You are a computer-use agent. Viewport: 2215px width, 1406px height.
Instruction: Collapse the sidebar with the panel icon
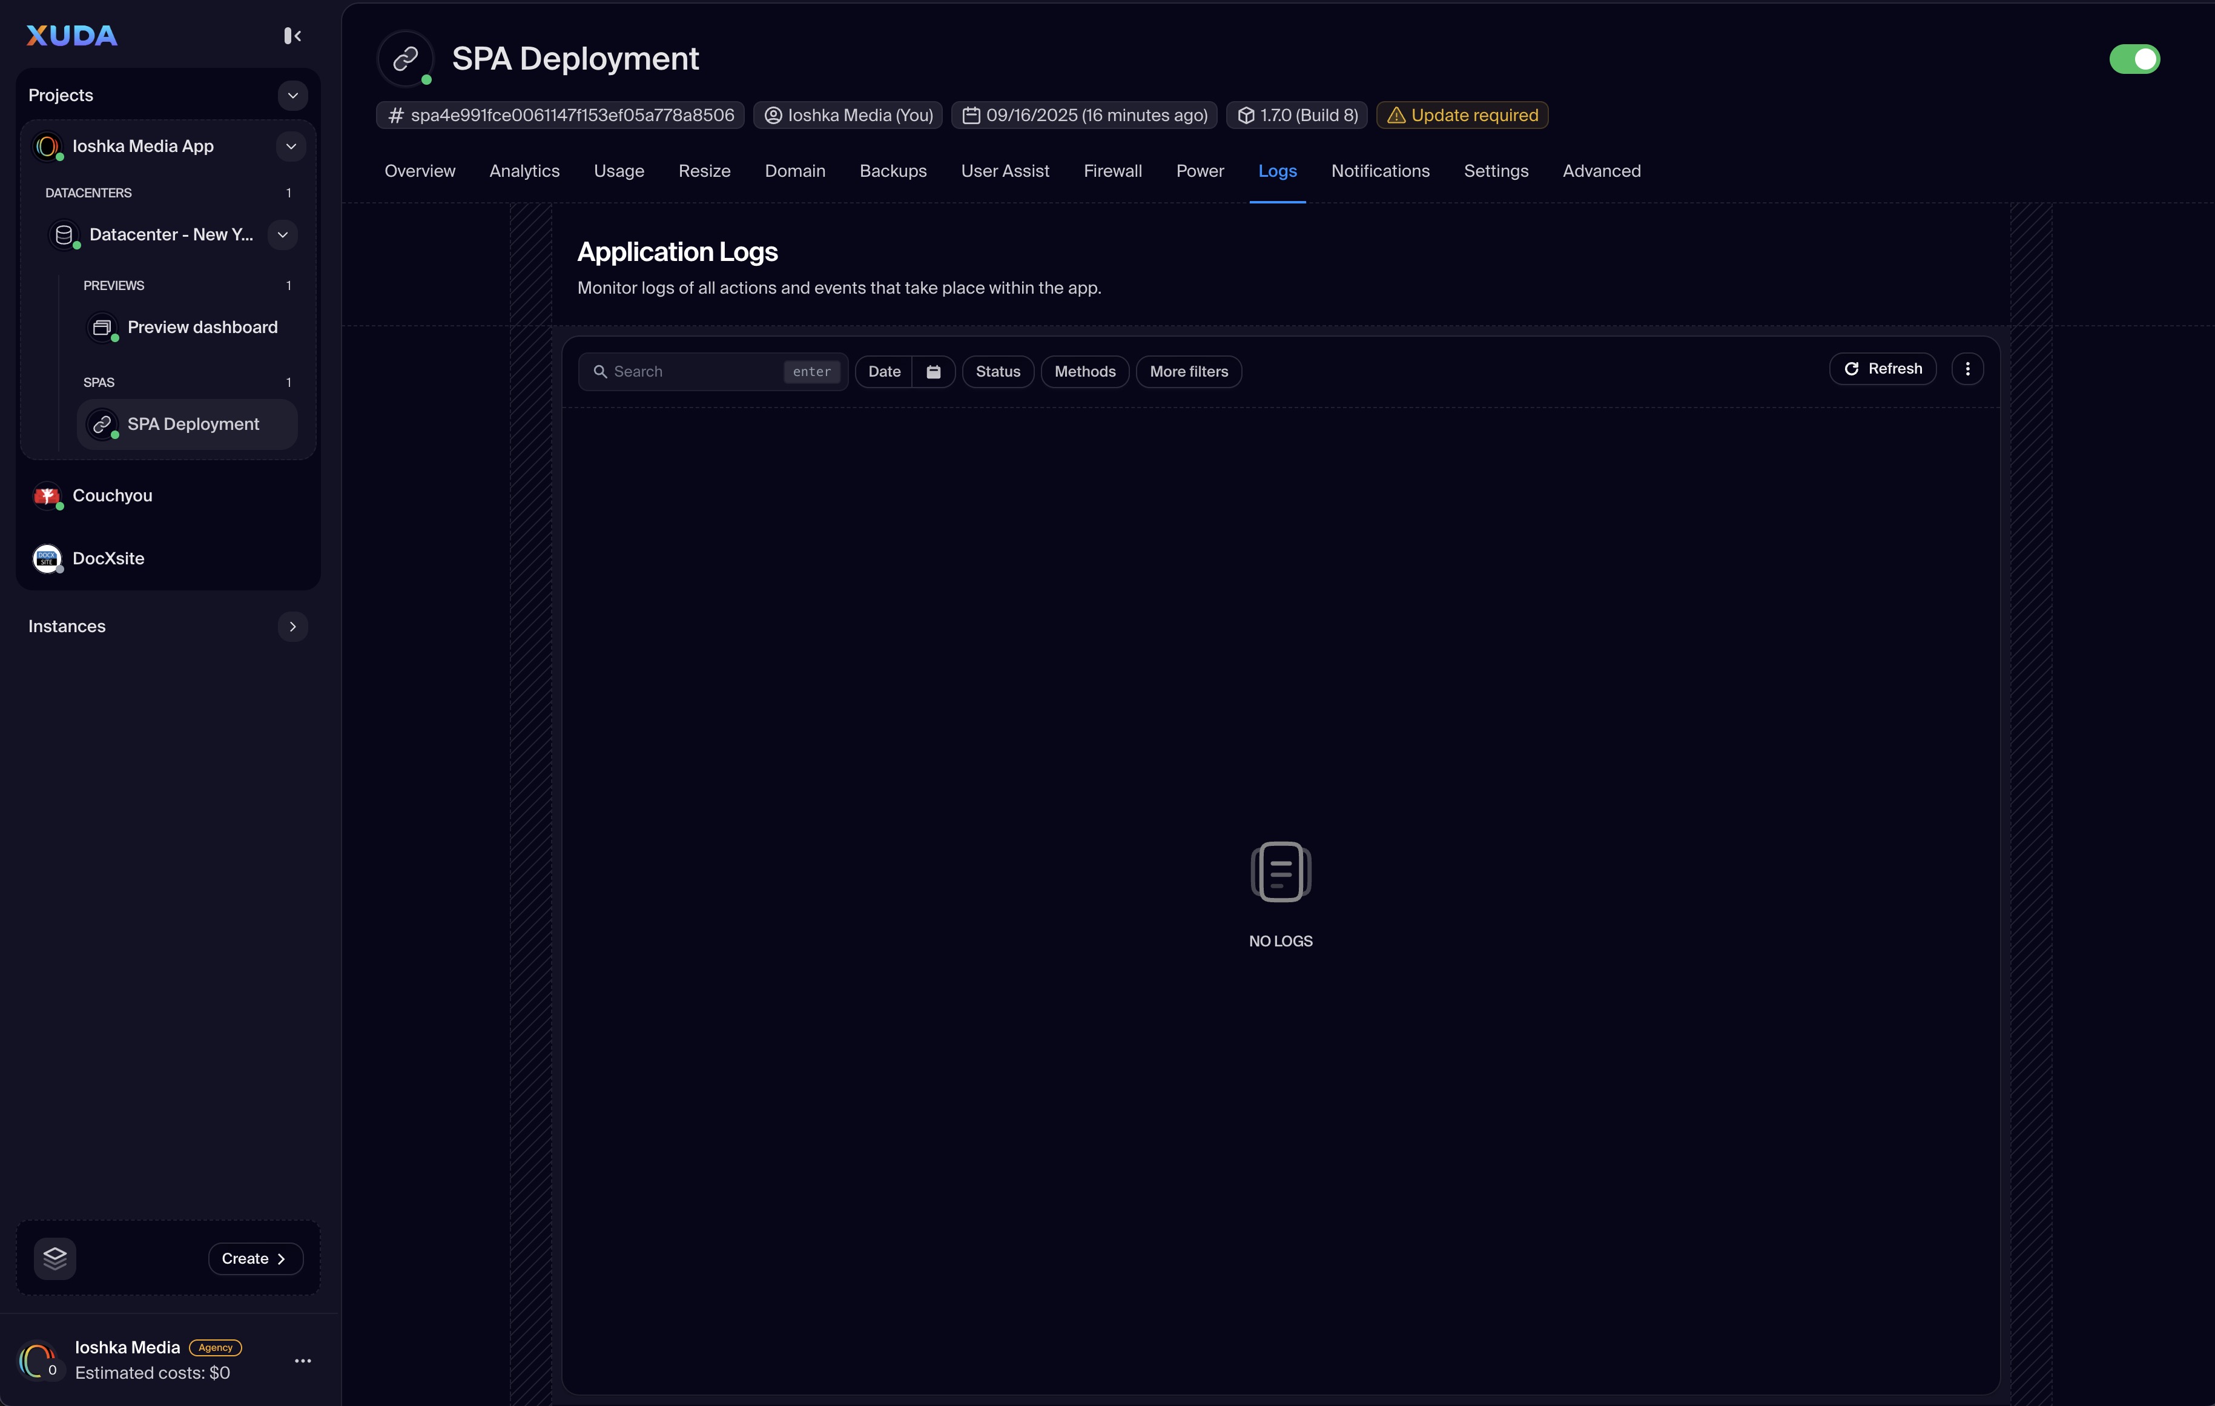click(x=292, y=36)
